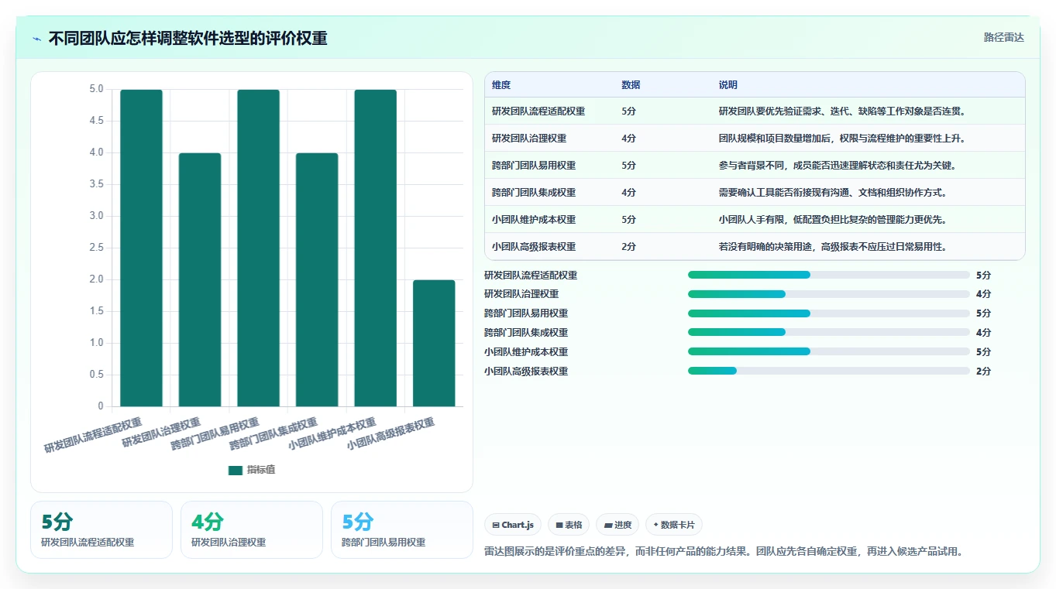
Task: Click the 跨部门团队集成权重 progress bar
Action: [x=829, y=333]
